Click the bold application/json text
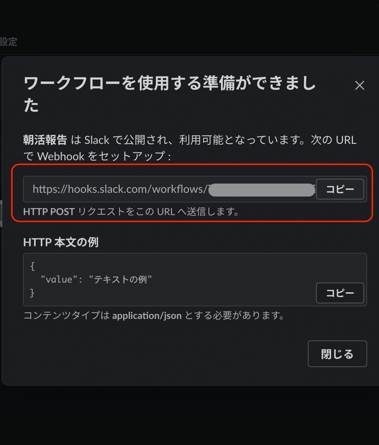 pyautogui.click(x=147, y=316)
